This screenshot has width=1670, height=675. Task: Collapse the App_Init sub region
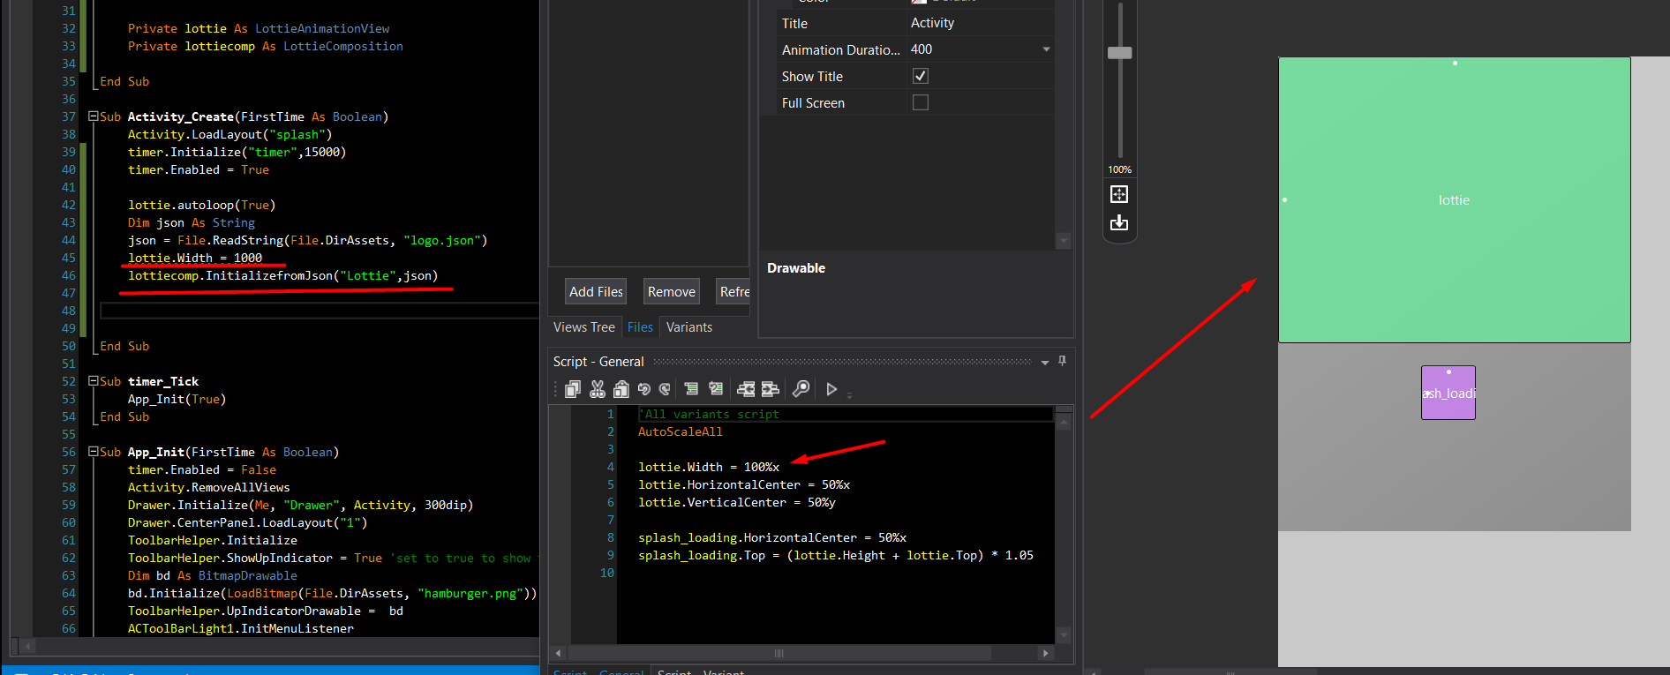tap(93, 452)
